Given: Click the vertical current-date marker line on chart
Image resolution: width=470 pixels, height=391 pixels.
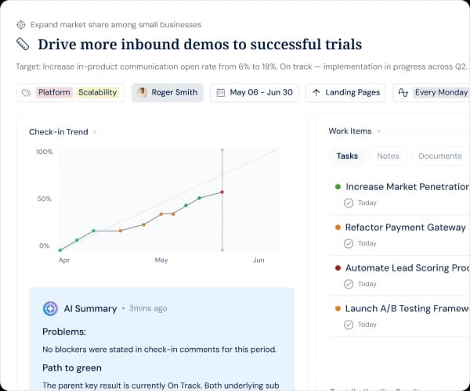Looking at the screenshot, I should point(222,200).
